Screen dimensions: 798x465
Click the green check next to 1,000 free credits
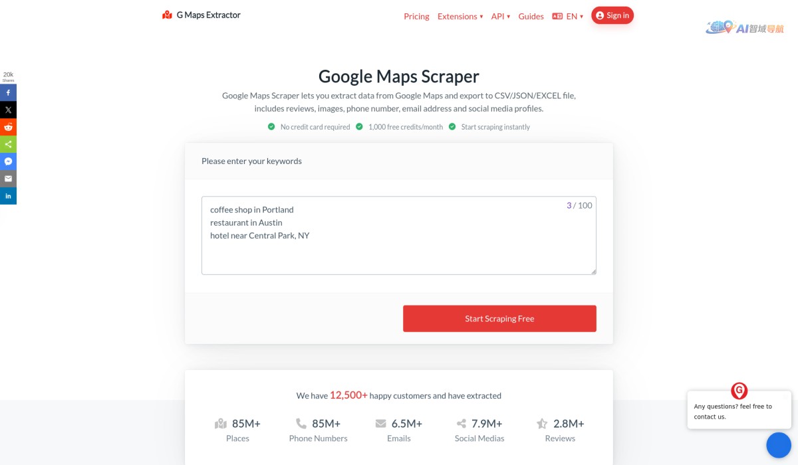tap(359, 126)
